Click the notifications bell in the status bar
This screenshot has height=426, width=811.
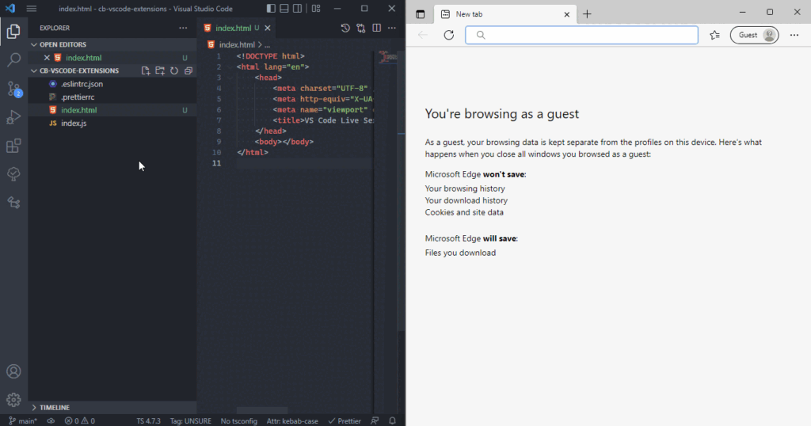[393, 420]
